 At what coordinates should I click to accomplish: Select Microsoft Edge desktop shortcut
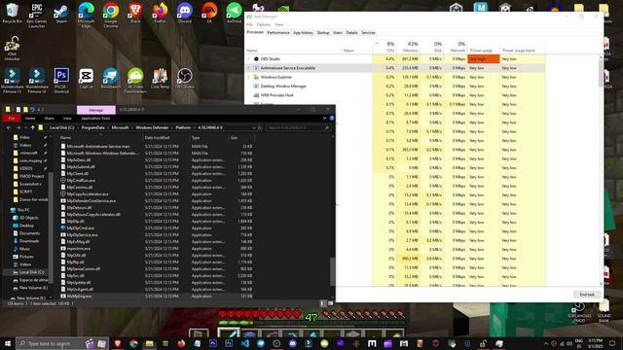click(86, 16)
